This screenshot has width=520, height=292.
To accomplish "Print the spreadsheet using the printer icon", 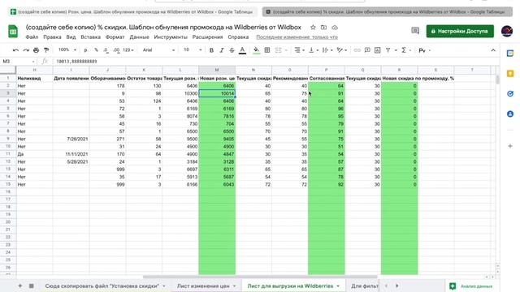I will [36, 50].
